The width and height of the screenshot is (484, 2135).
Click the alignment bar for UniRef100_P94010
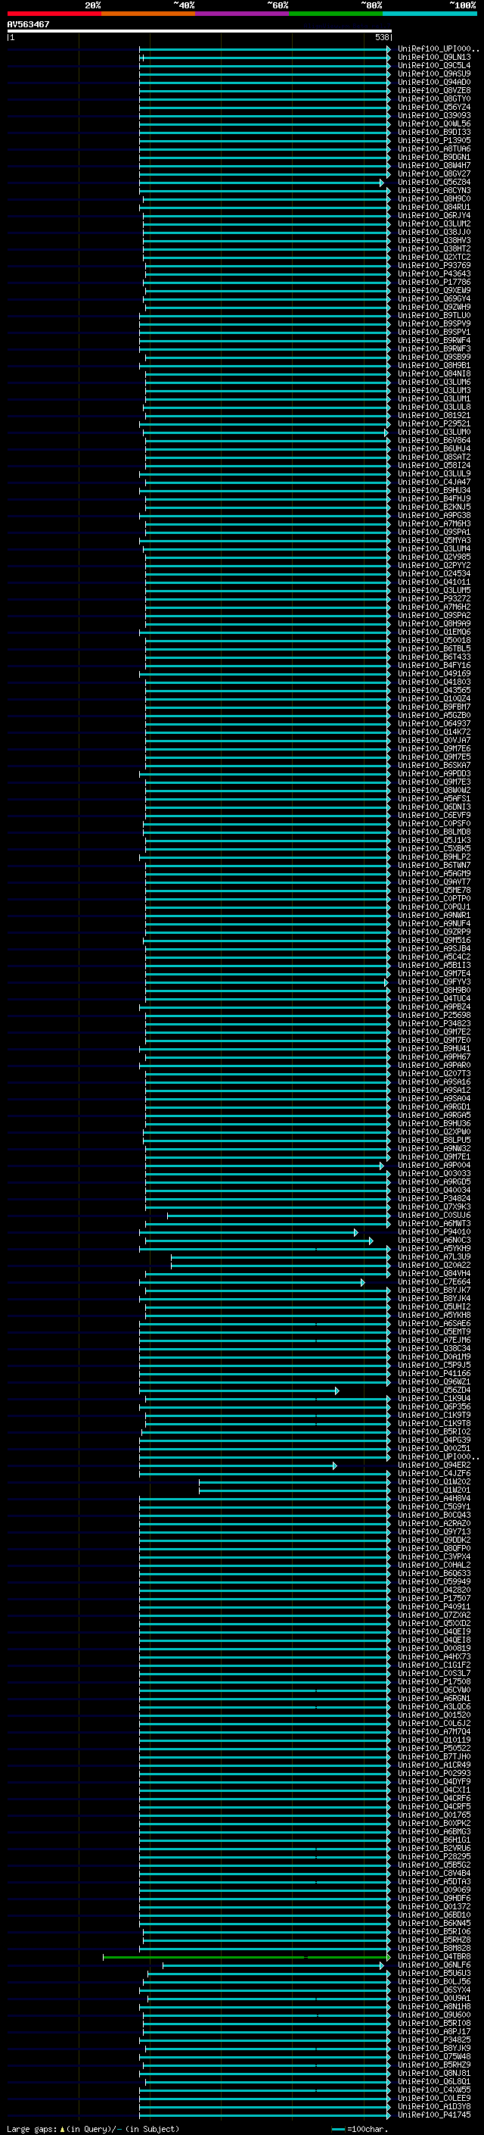coord(248,1232)
